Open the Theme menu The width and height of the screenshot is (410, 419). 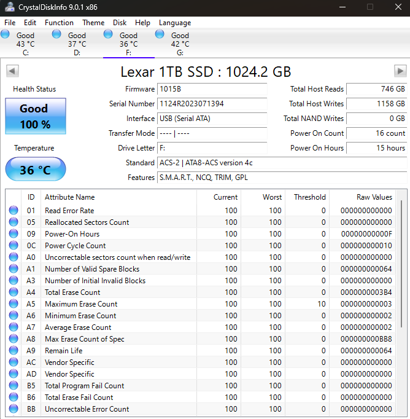click(93, 23)
